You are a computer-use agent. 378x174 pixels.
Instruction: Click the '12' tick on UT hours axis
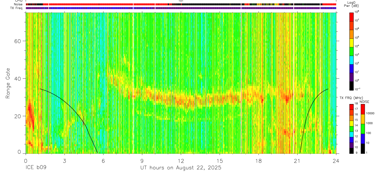181,160
